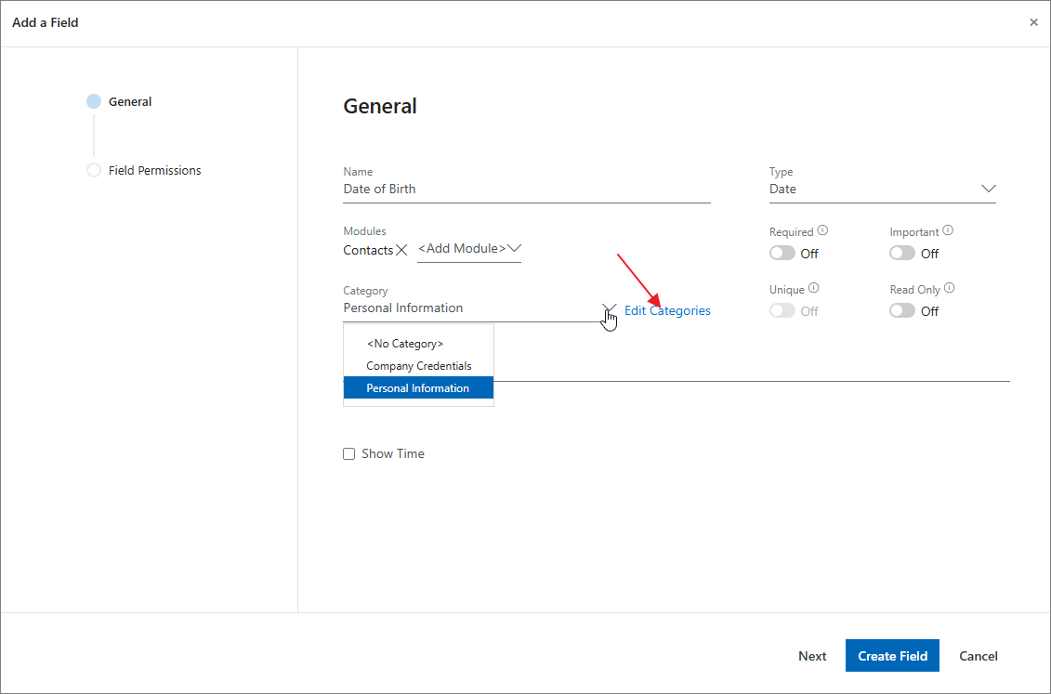This screenshot has height=694, width=1051.
Task: Click info icon next to Unique
Action: point(813,289)
